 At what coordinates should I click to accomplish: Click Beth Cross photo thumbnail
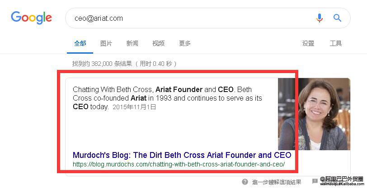pos(314,114)
